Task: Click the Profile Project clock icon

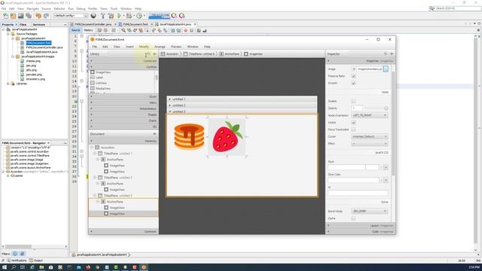Action: click(139, 16)
